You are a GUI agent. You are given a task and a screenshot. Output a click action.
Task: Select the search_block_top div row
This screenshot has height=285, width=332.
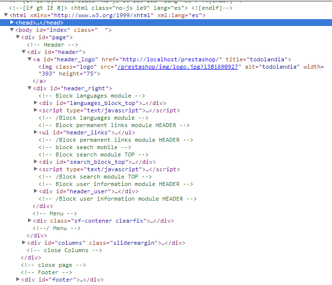[x=97, y=162]
